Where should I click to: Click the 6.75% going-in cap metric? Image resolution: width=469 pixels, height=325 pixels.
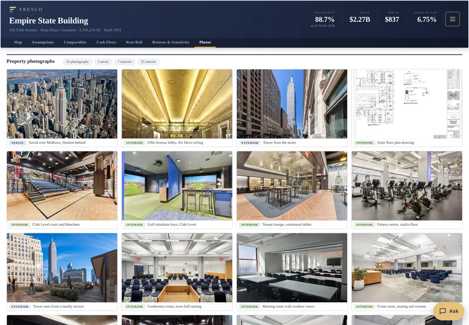427,18
